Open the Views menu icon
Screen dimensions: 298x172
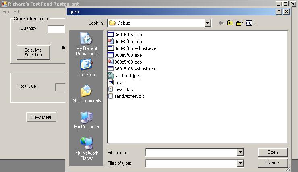pyautogui.click(x=250, y=23)
